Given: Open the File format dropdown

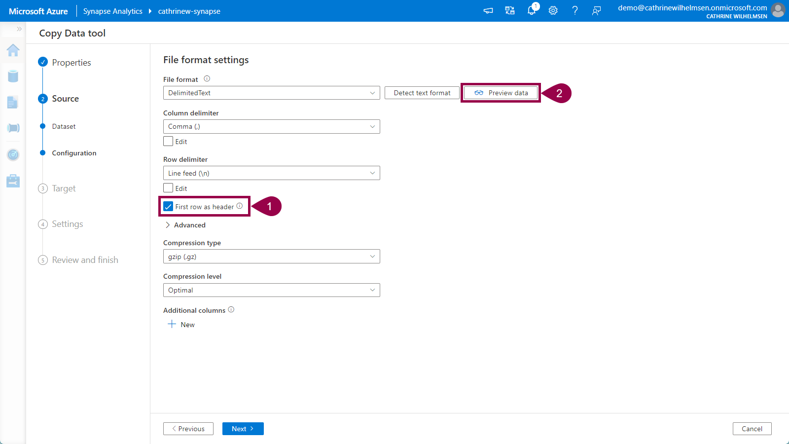Looking at the screenshot, I should 271,93.
